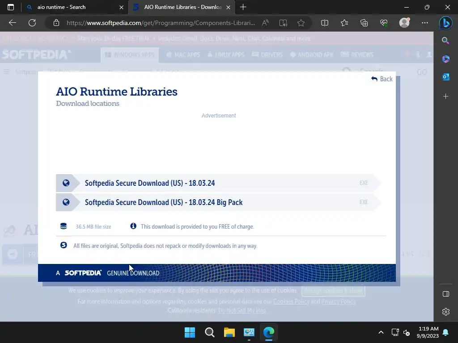Open Microsoft 365 sidebar icon
This screenshot has width=458, height=343.
pos(445,59)
